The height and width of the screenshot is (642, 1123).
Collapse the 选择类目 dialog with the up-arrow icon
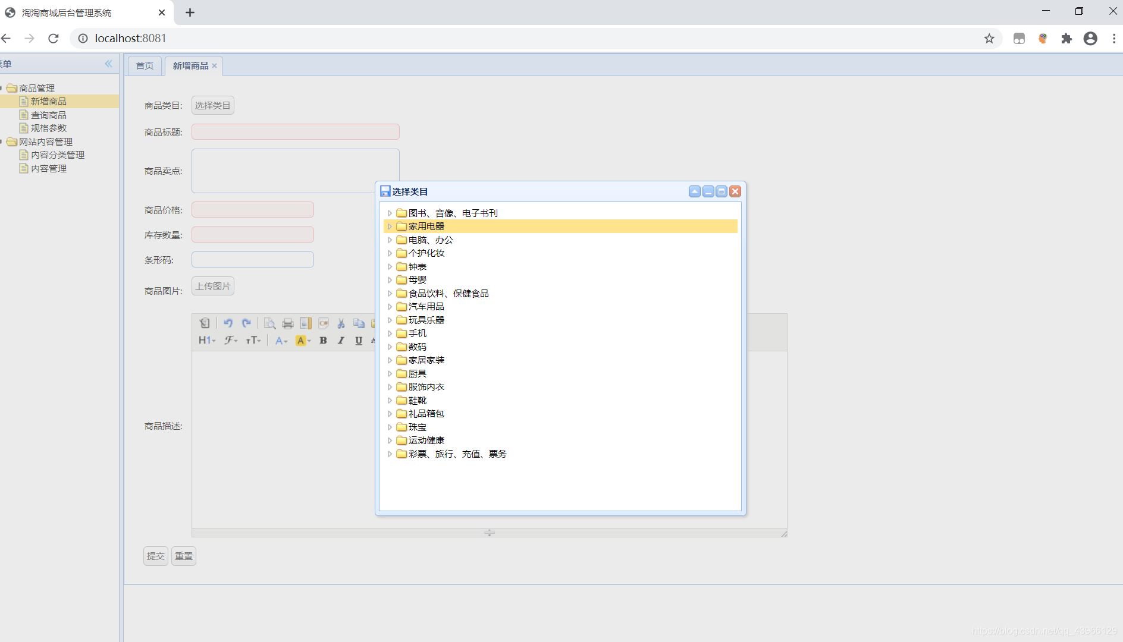tap(695, 191)
